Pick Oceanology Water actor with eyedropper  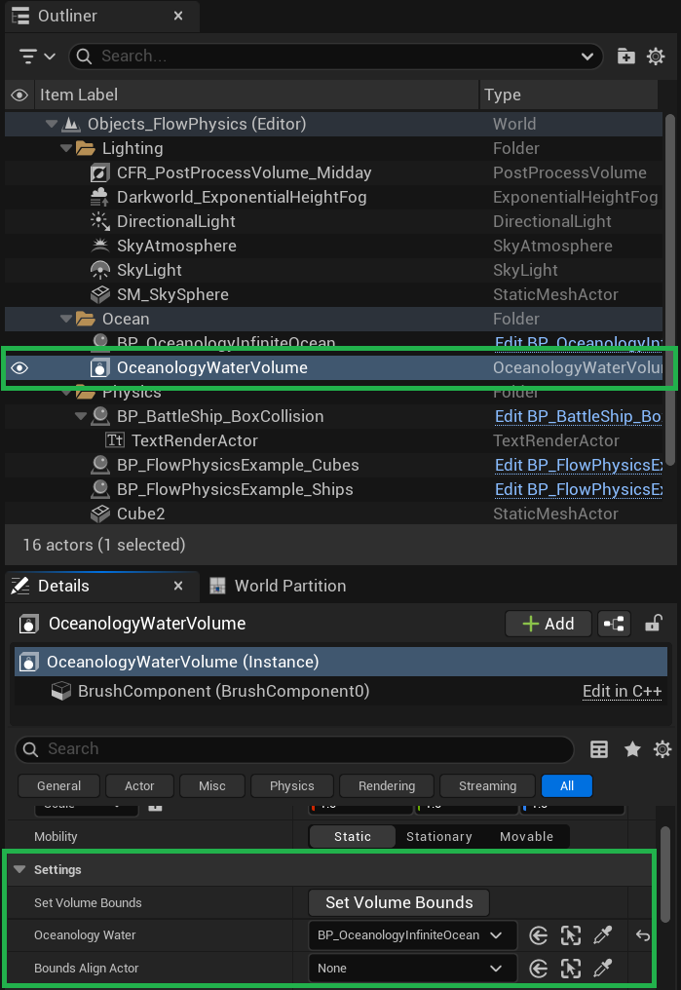(x=603, y=935)
